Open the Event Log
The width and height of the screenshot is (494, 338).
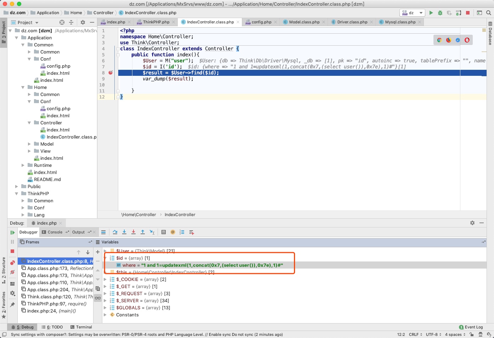pos(471,327)
